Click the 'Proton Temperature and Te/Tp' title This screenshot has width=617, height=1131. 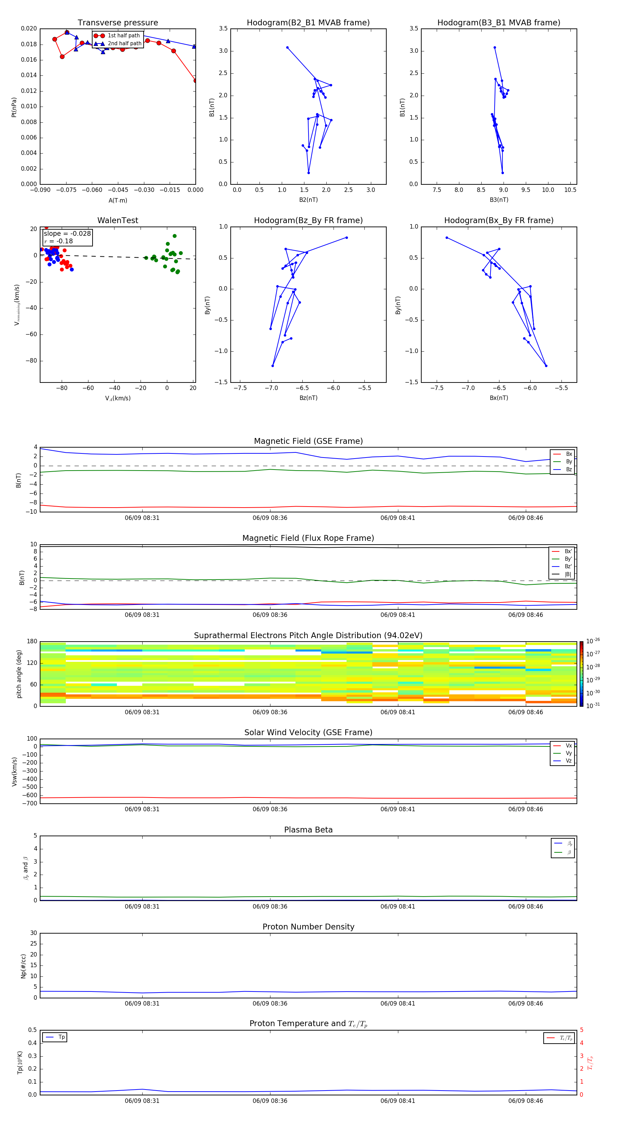click(x=308, y=1024)
